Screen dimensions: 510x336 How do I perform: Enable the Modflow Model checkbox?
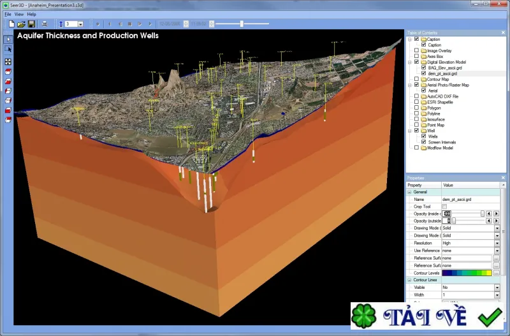coord(416,148)
